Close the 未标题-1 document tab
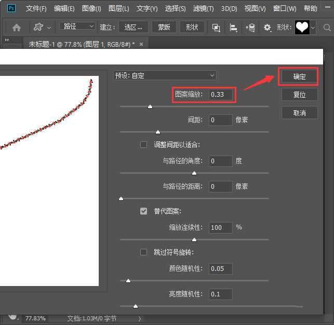This screenshot has width=334, height=325. point(142,45)
